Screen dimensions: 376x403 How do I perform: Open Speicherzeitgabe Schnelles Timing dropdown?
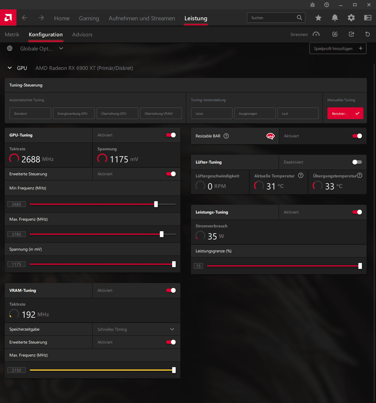136,329
